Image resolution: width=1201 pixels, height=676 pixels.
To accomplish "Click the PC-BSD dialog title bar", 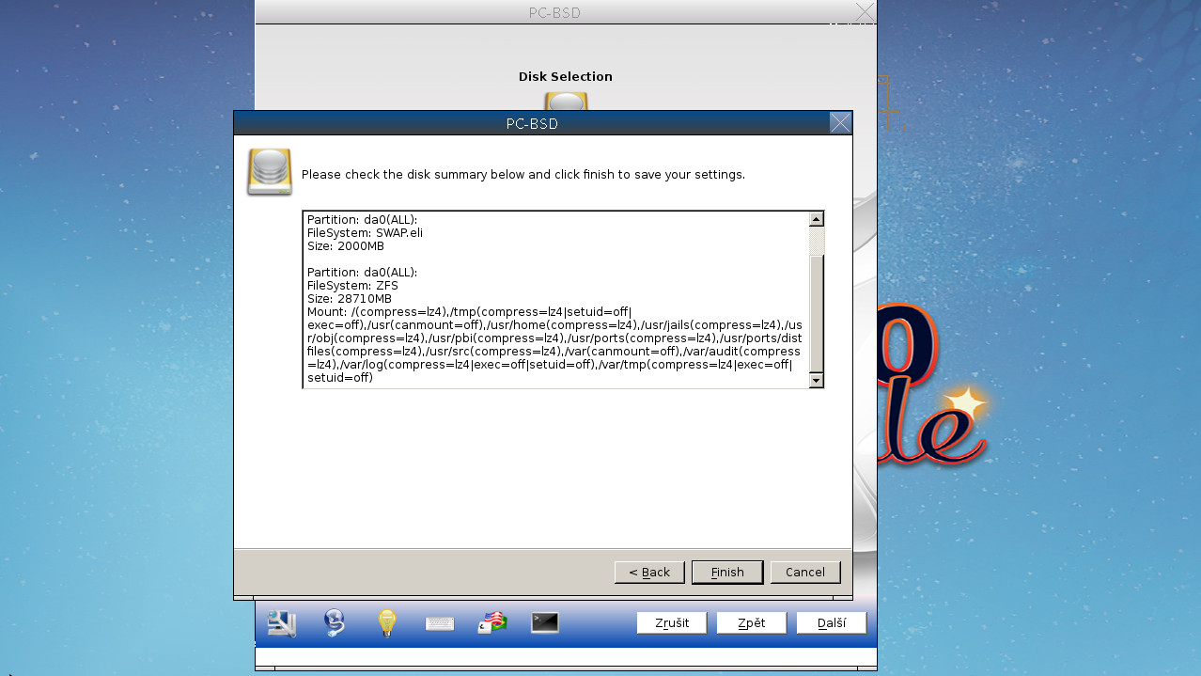I will pyautogui.click(x=531, y=123).
